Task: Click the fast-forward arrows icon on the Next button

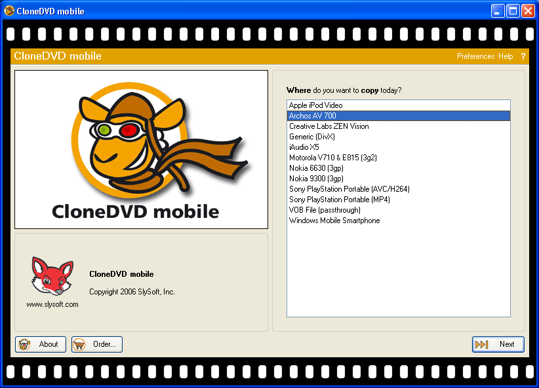Action: coord(481,344)
